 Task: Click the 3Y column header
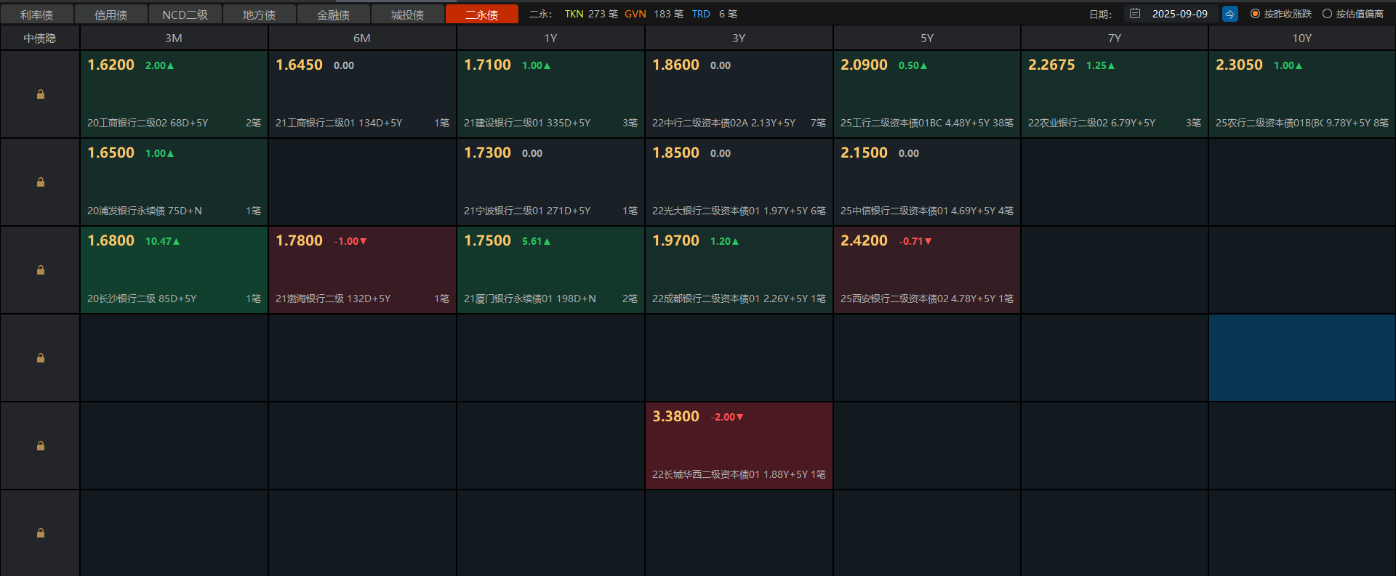pyautogui.click(x=739, y=38)
